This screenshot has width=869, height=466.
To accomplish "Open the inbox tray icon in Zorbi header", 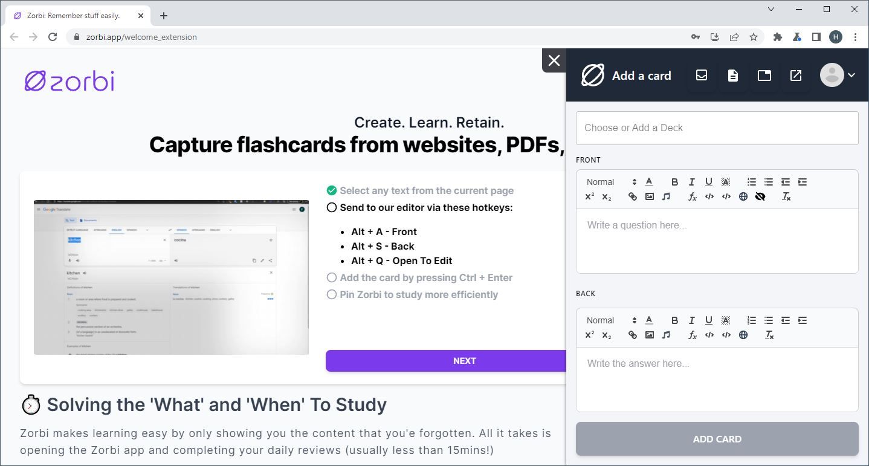I will pos(702,76).
